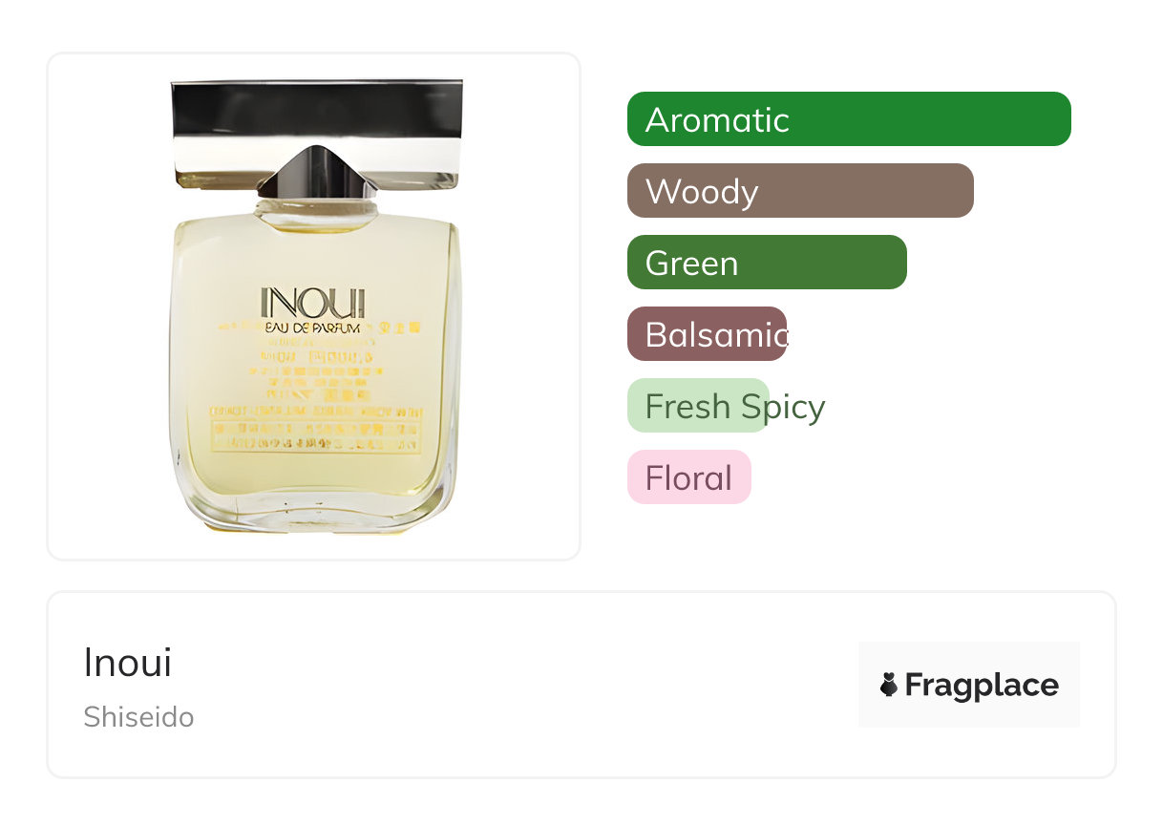This screenshot has height=825, width=1163.
Task: Select the Floral accord bar
Action: 689,477
